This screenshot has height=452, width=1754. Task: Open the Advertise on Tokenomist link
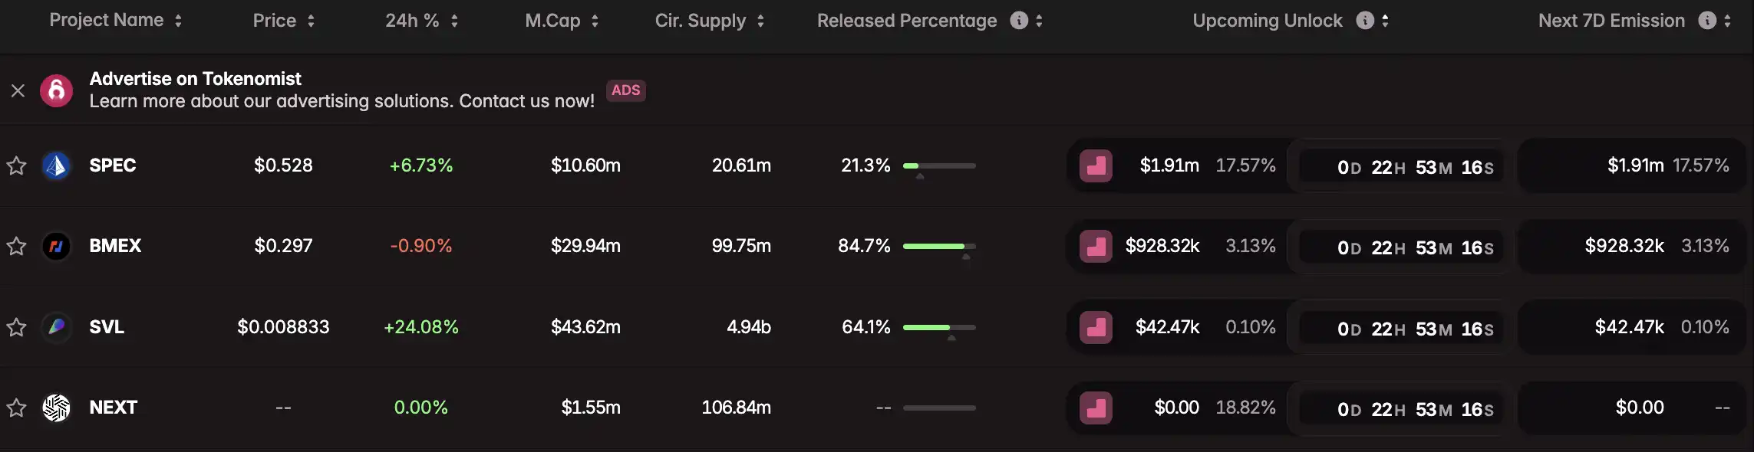196,79
